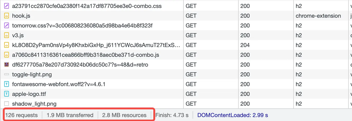Click the font icon beside fontawesome-webfont.woff2
This screenshot has width=352, height=121.
tap(7, 84)
